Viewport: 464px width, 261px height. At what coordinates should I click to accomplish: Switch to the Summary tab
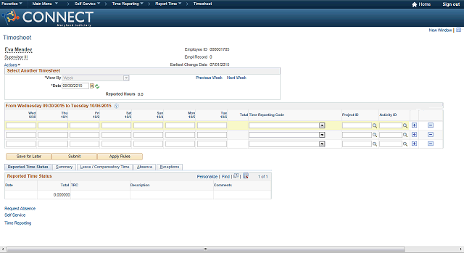tap(64, 167)
